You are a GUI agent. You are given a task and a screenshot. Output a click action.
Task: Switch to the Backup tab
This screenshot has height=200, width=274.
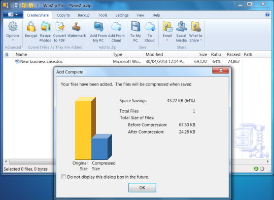click(x=84, y=15)
